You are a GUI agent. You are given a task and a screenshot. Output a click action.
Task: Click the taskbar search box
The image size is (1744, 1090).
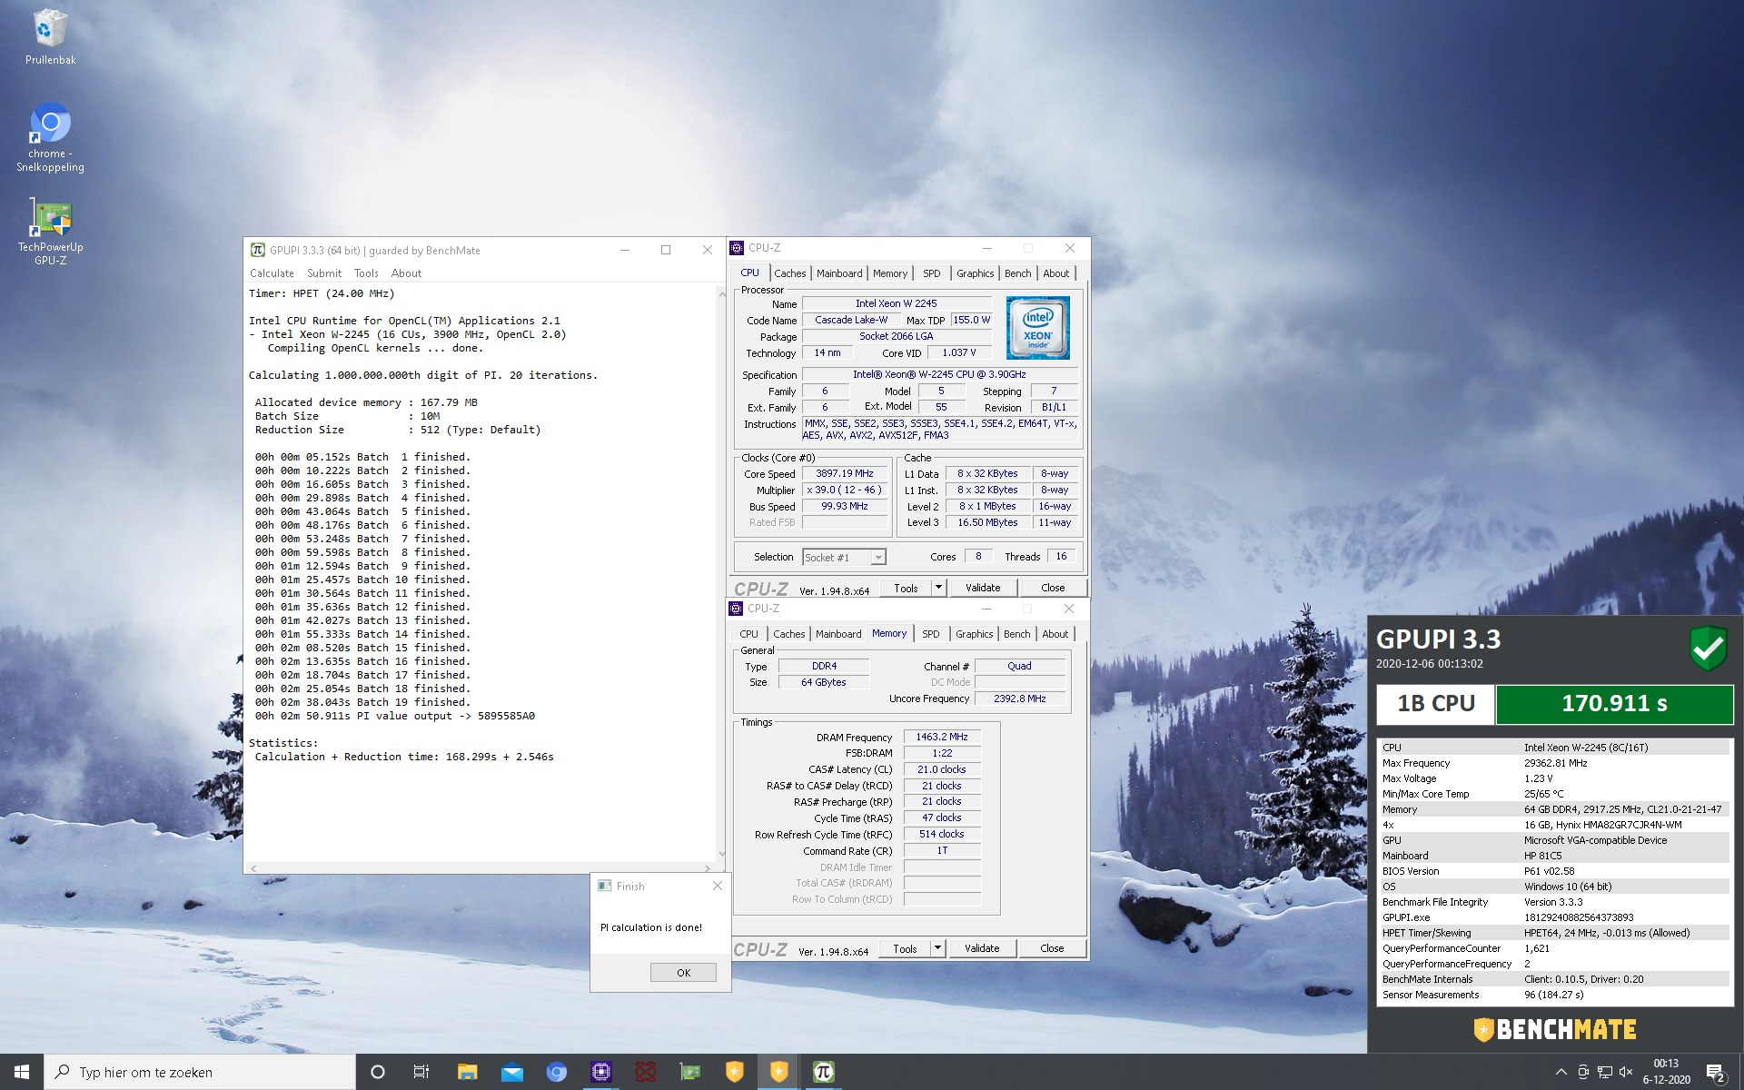point(200,1072)
